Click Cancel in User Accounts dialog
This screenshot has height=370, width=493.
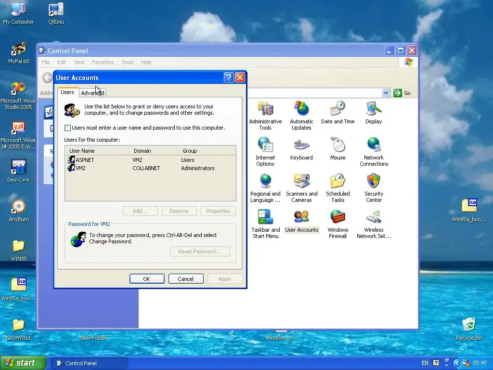(186, 279)
